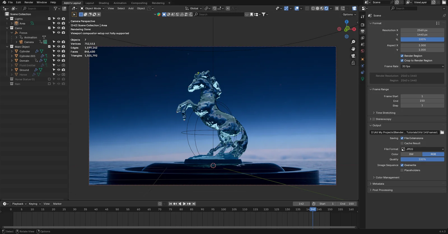Switch to wireframe viewport shading
The width and height of the screenshot is (448, 234).
pos(313,8)
